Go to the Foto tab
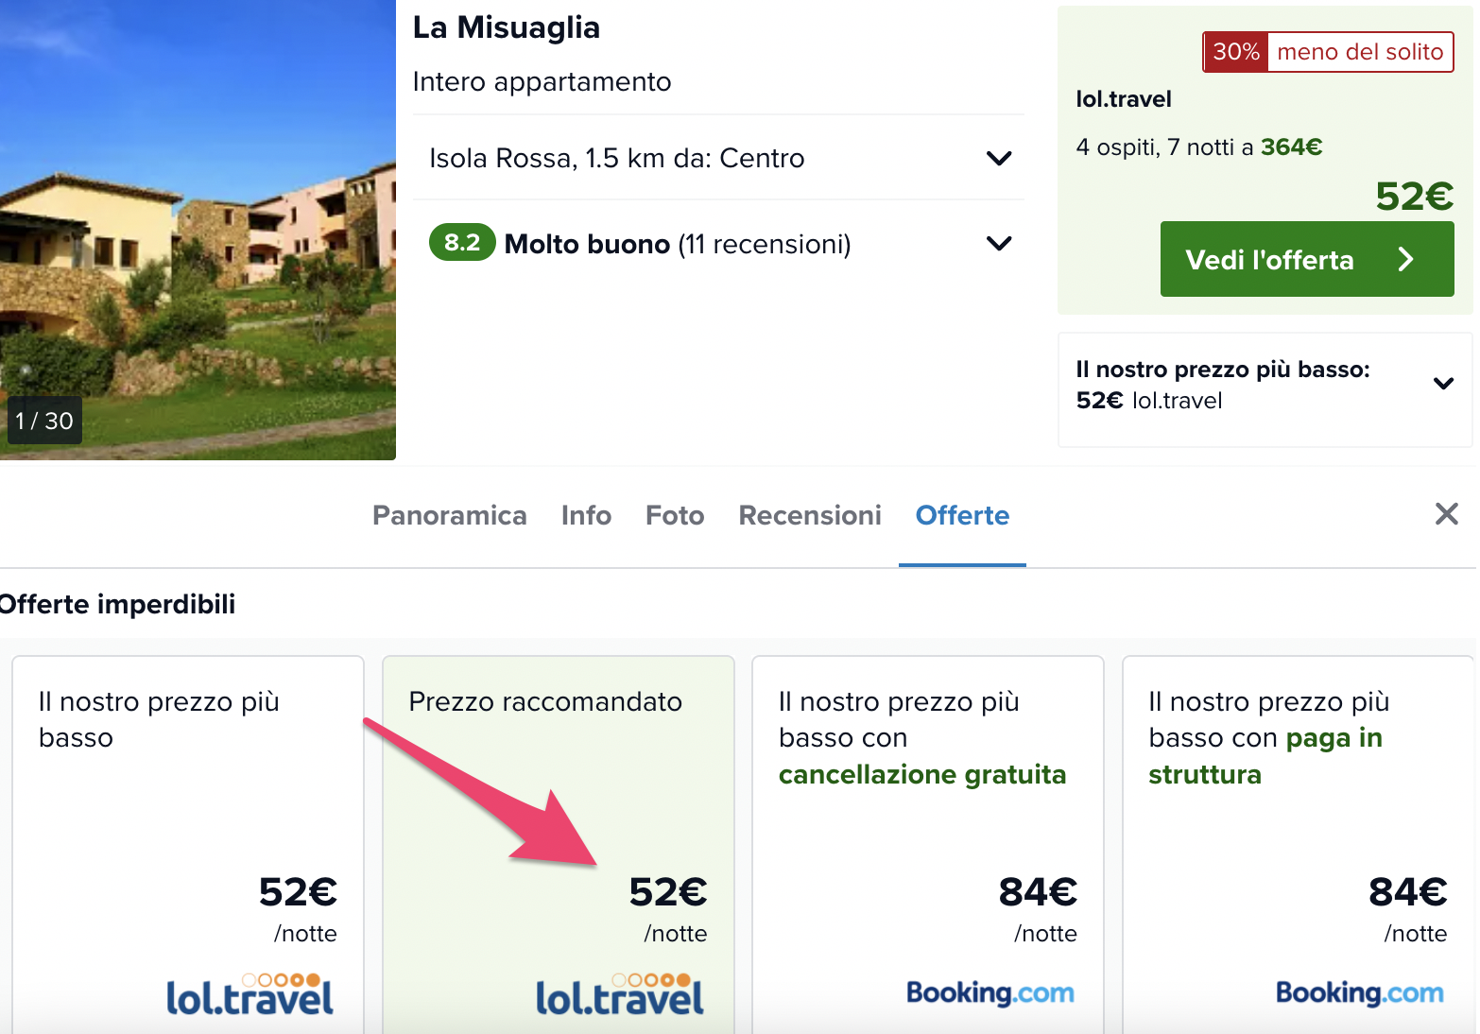This screenshot has height=1034, width=1480. click(675, 515)
